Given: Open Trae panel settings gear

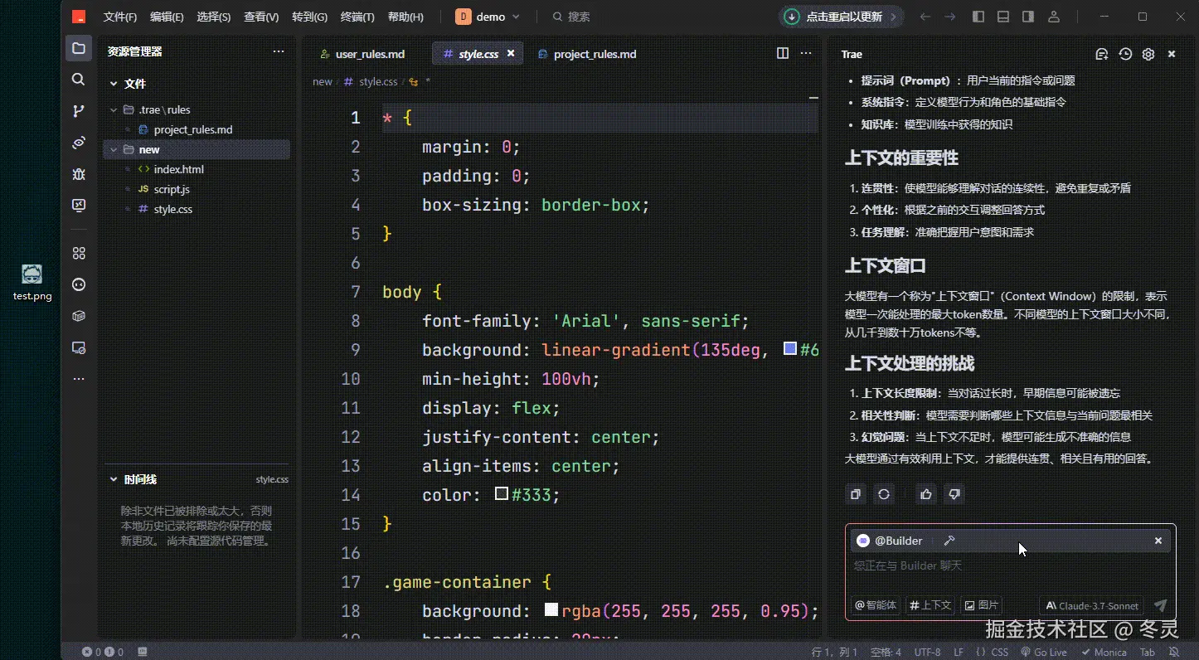Looking at the screenshot, I should 1148,54.
